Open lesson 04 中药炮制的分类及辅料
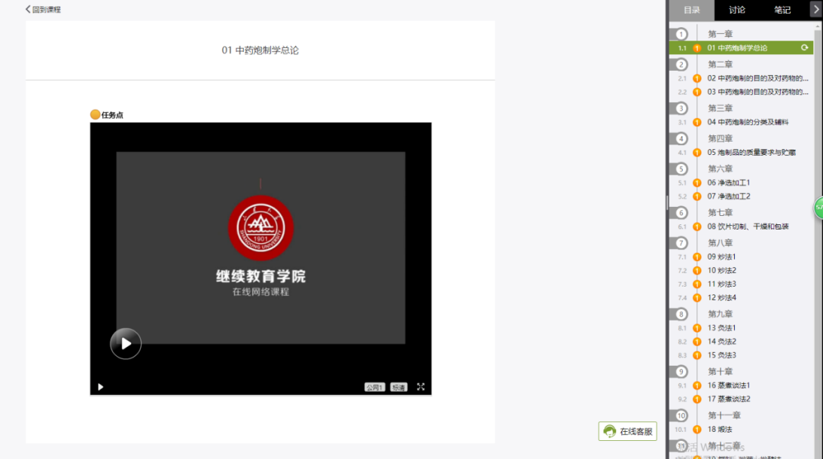Viewport: 823px width, 459px height. click(x=748, y=122)
